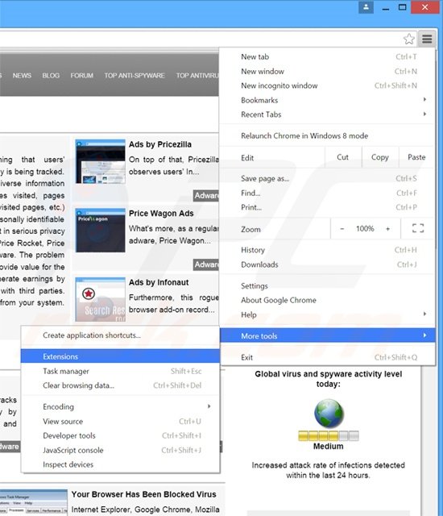
Task: Toggle fullscreen icon next to Zoom
Action: 418,228
